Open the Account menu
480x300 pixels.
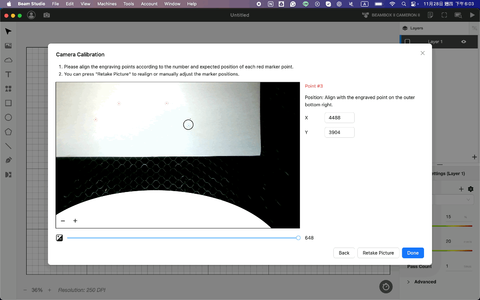coord(149,4)
